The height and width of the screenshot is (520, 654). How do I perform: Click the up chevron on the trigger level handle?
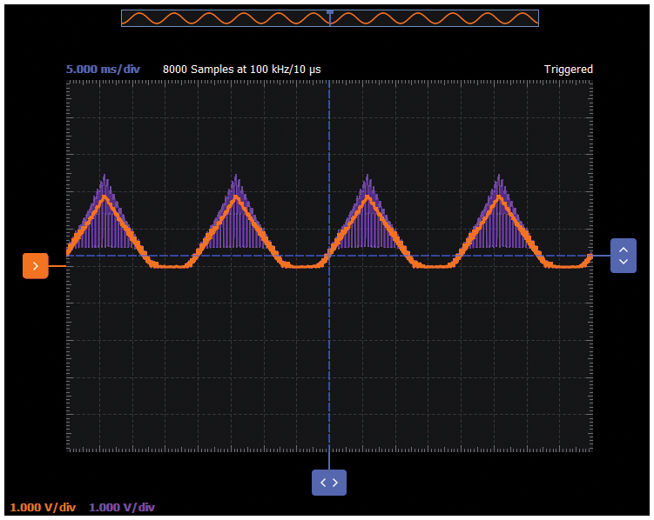click(x=623, y=250)
